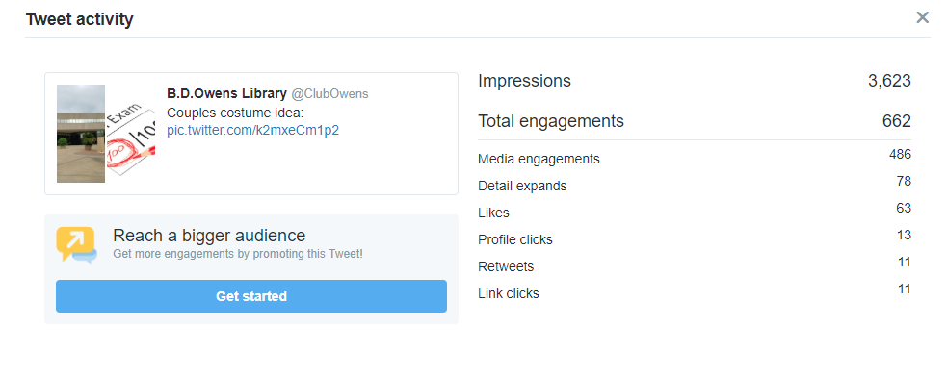Click the Get started button

(x=251, y=296)
